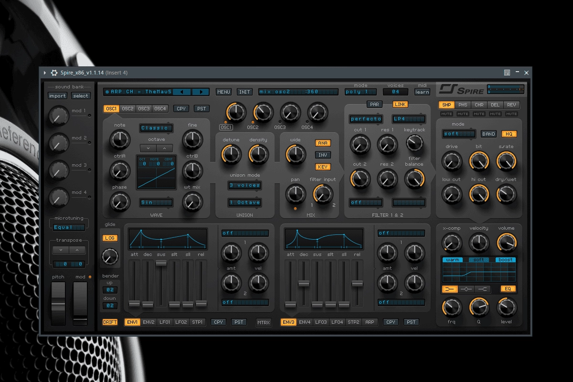Image resolution: width=573 pixels, height=382 pixels.
Task: Lower the oscillator octave with the down arrow
Action: tap(148, 148)
